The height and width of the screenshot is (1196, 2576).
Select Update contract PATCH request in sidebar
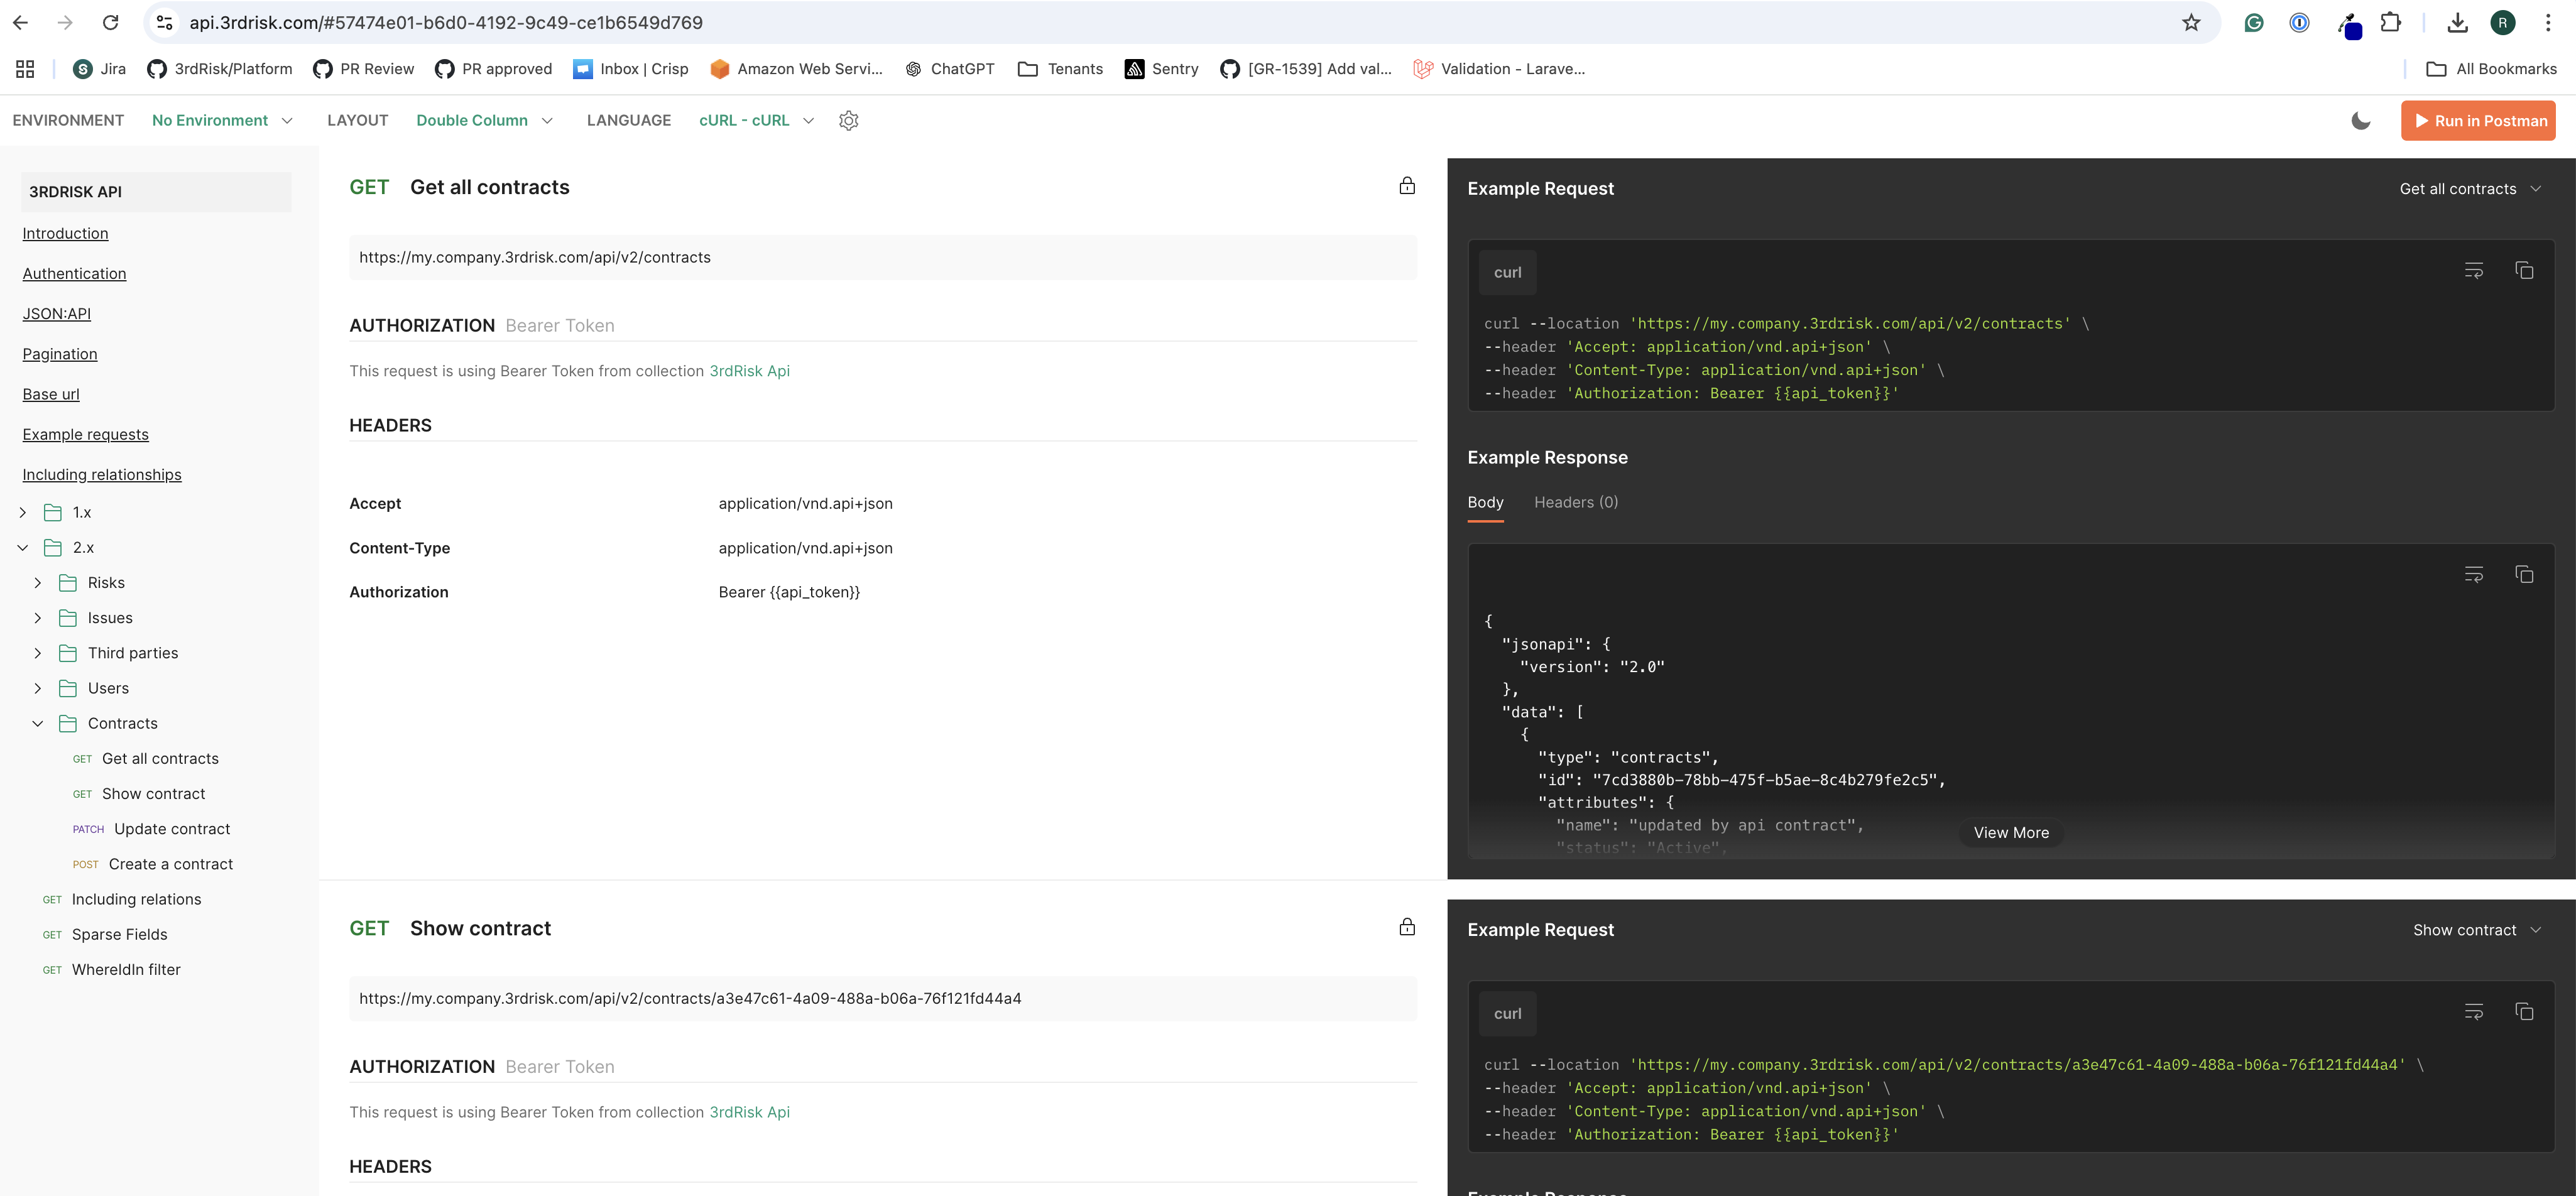point(171,829)
